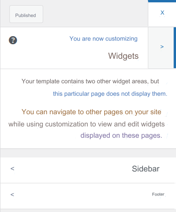Click 'this particular page does not display them'
The image size is (176, 212).
(110, 94)
